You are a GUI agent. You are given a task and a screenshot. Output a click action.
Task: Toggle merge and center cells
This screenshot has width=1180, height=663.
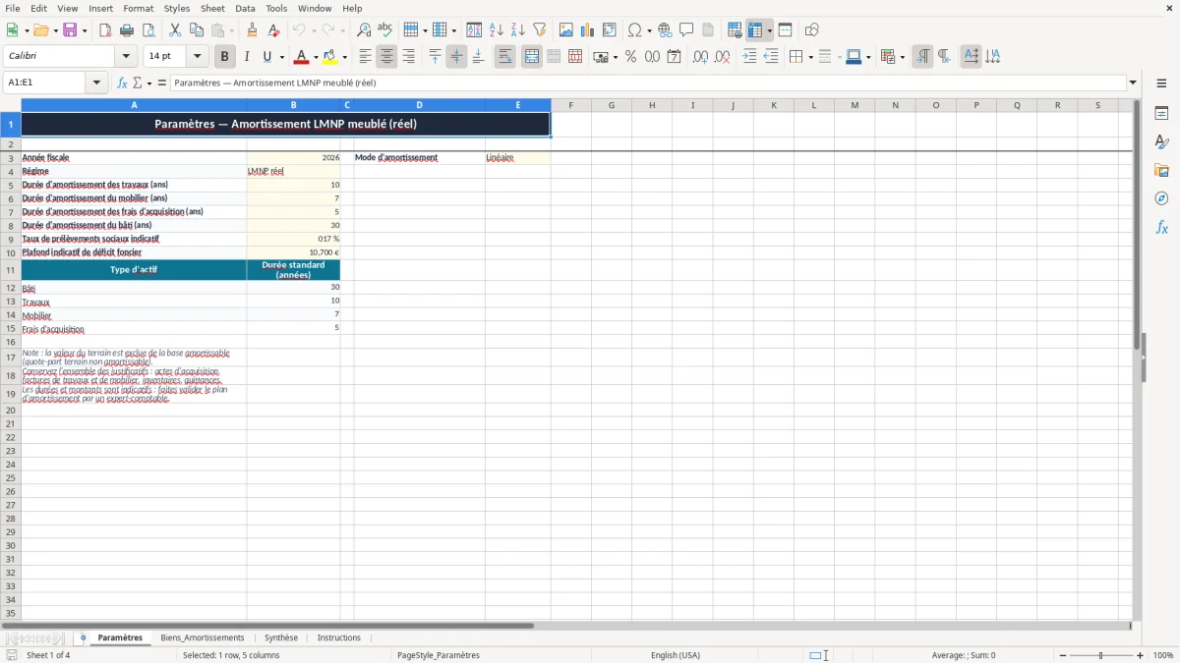532,57
